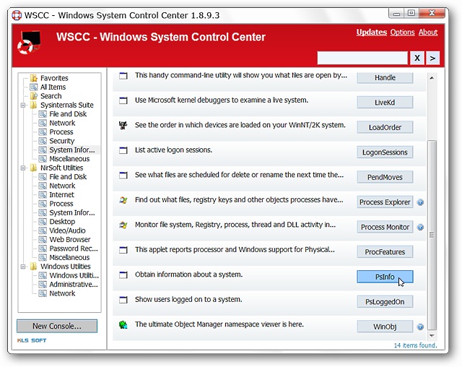Open the Options menu link
The width and height of the screenshot is (462, 367).
pos(402,32)
